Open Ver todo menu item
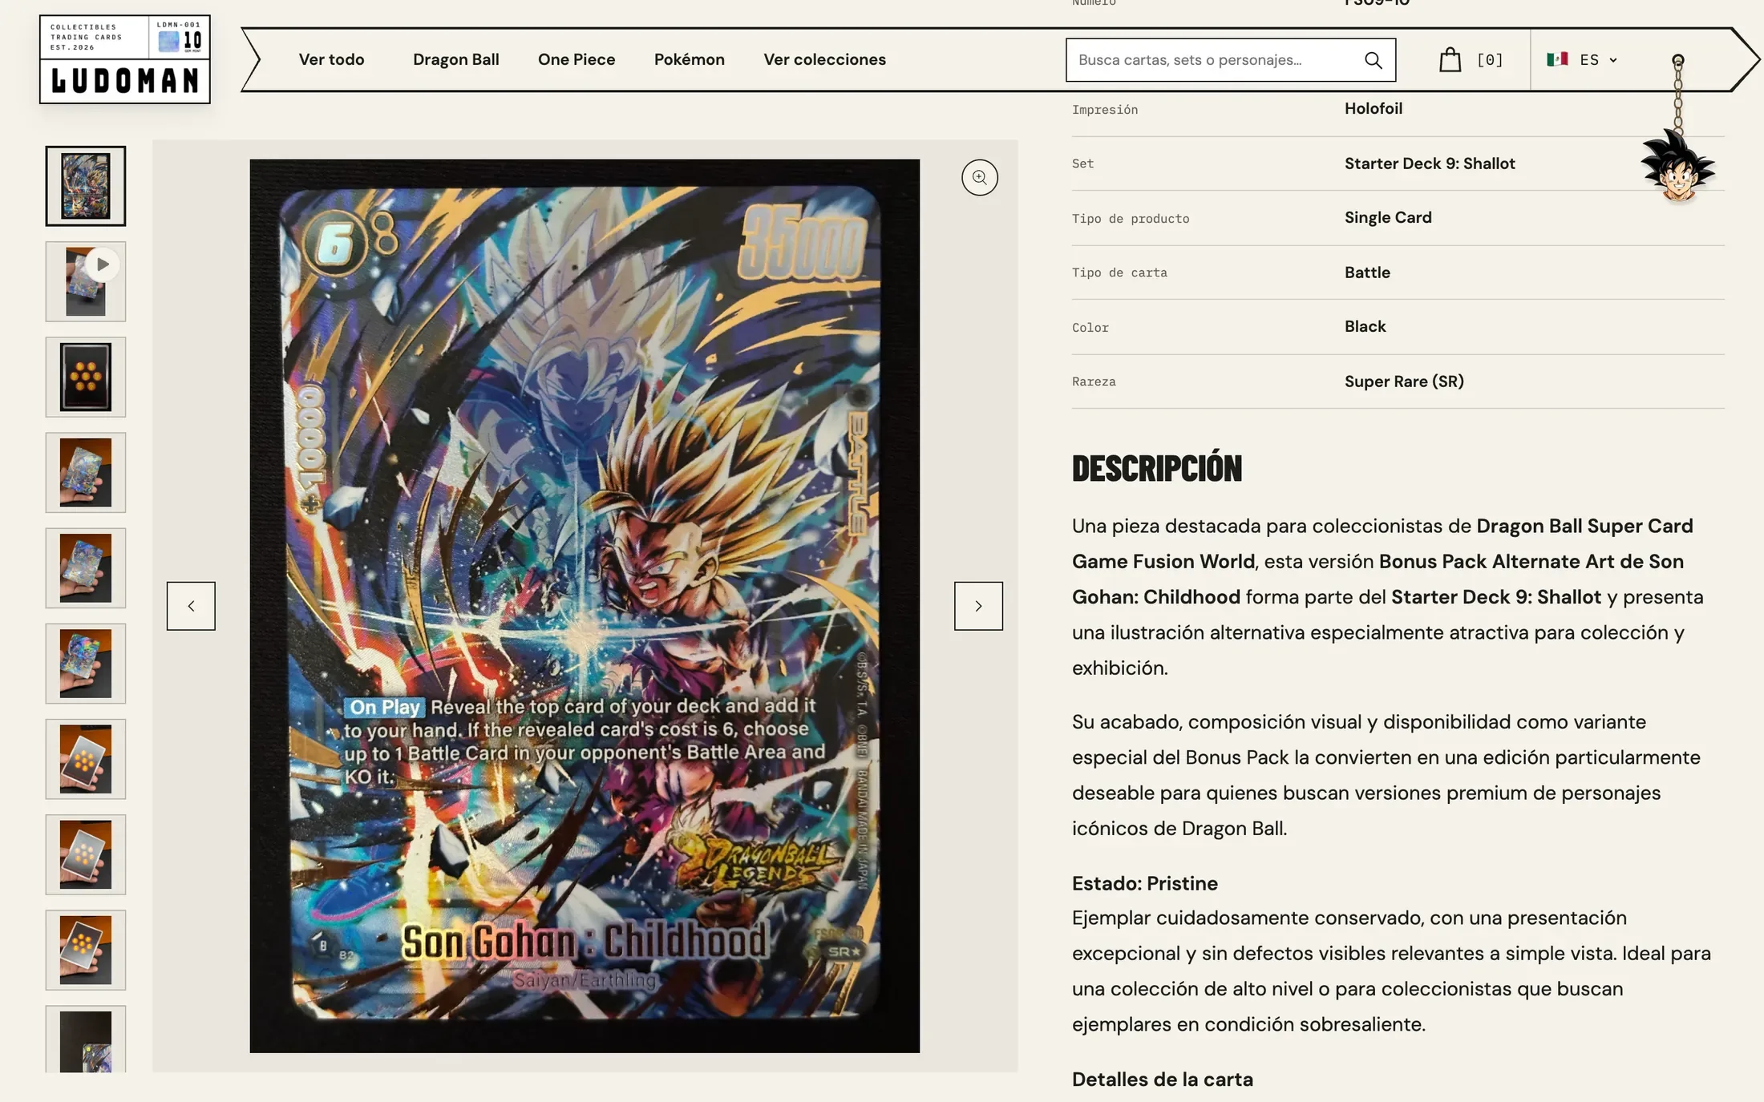The height and width of the screenshot is (1102, 1764). coord(331,59)
